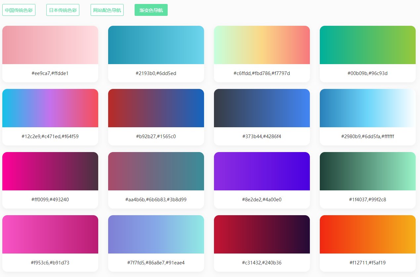The image size is (420, 277).
Task: Select the #12c2e9, #c471ed, #f64f59 gradient swatch
Action: [50, 108]
